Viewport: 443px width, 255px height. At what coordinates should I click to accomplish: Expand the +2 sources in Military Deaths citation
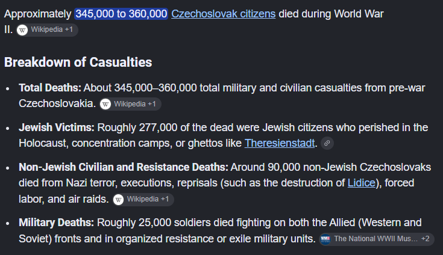pos(425,239)
